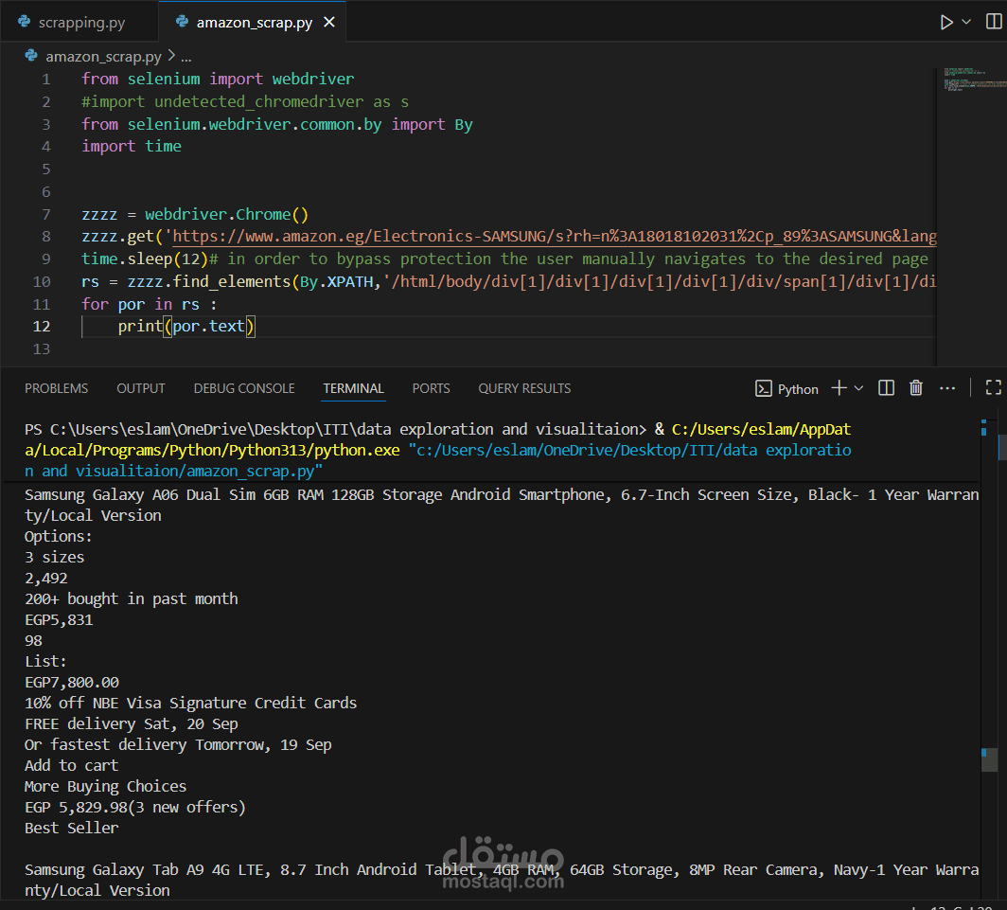Click amazon_scrap.py in the breadcrumb
This screenshot has width=1007, height=910.
103,57
